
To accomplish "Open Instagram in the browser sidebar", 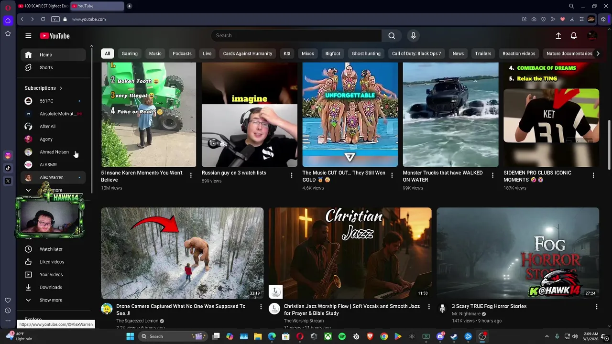I will coord(8,155).
